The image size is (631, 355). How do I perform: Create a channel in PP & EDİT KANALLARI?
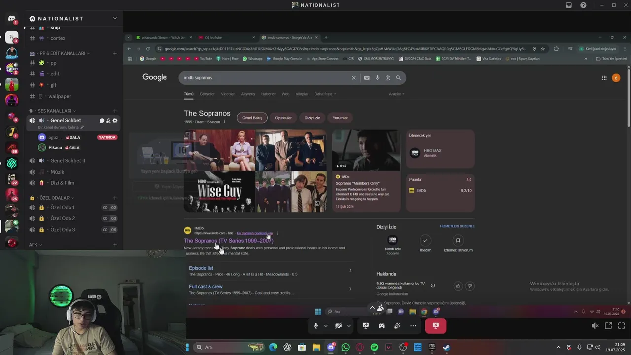coord(115,53)
